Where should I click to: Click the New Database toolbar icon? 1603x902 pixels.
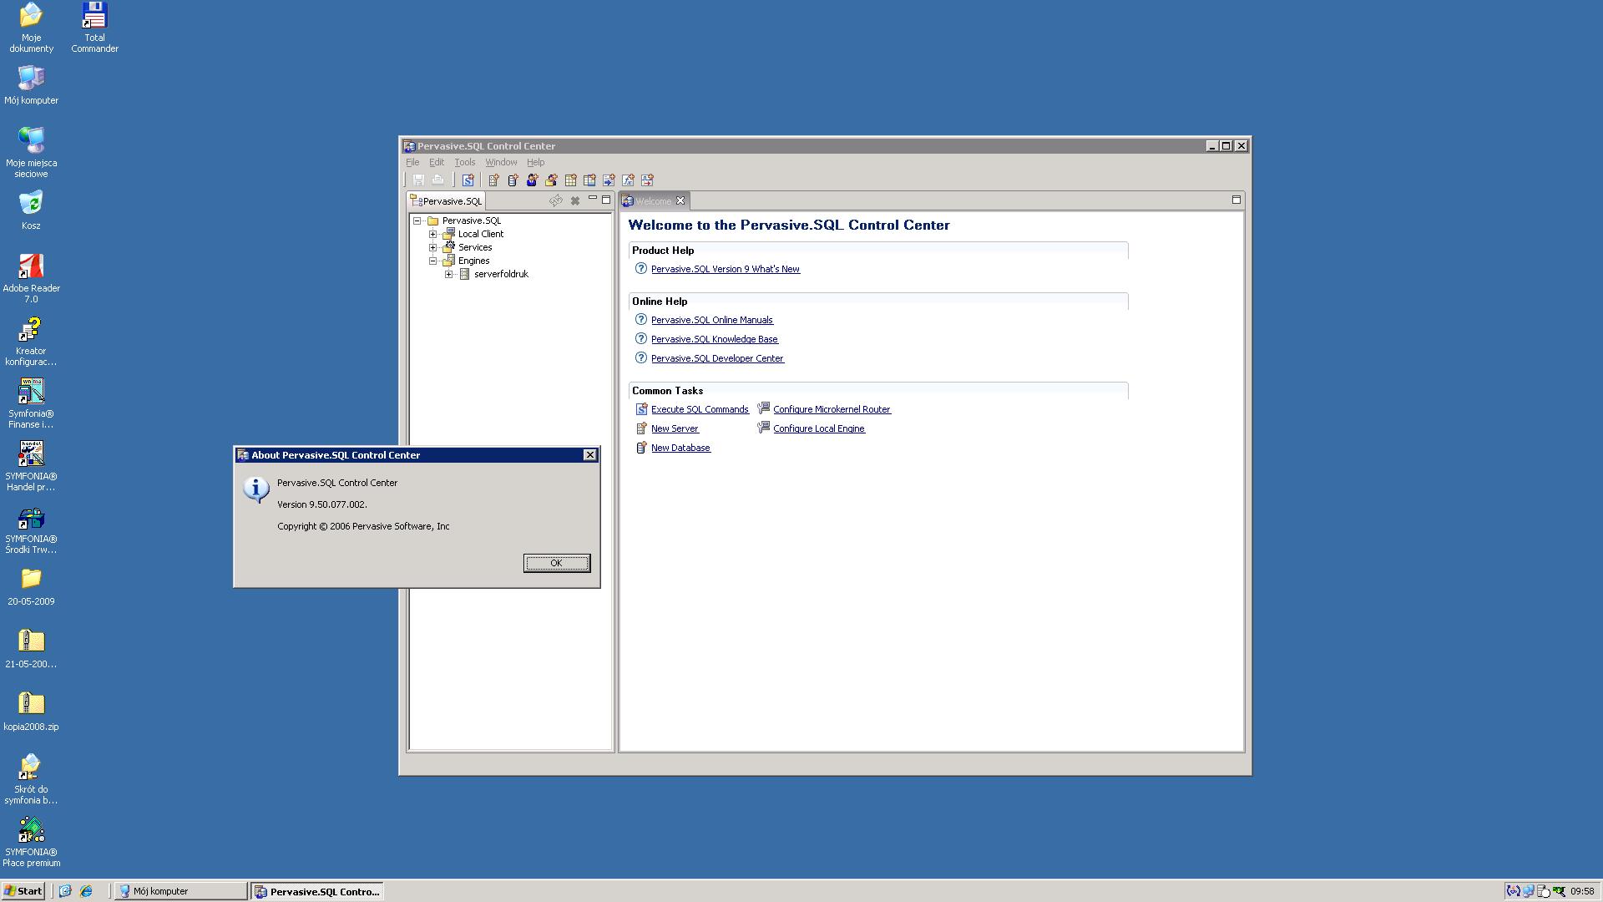click(x=513, y=180)
